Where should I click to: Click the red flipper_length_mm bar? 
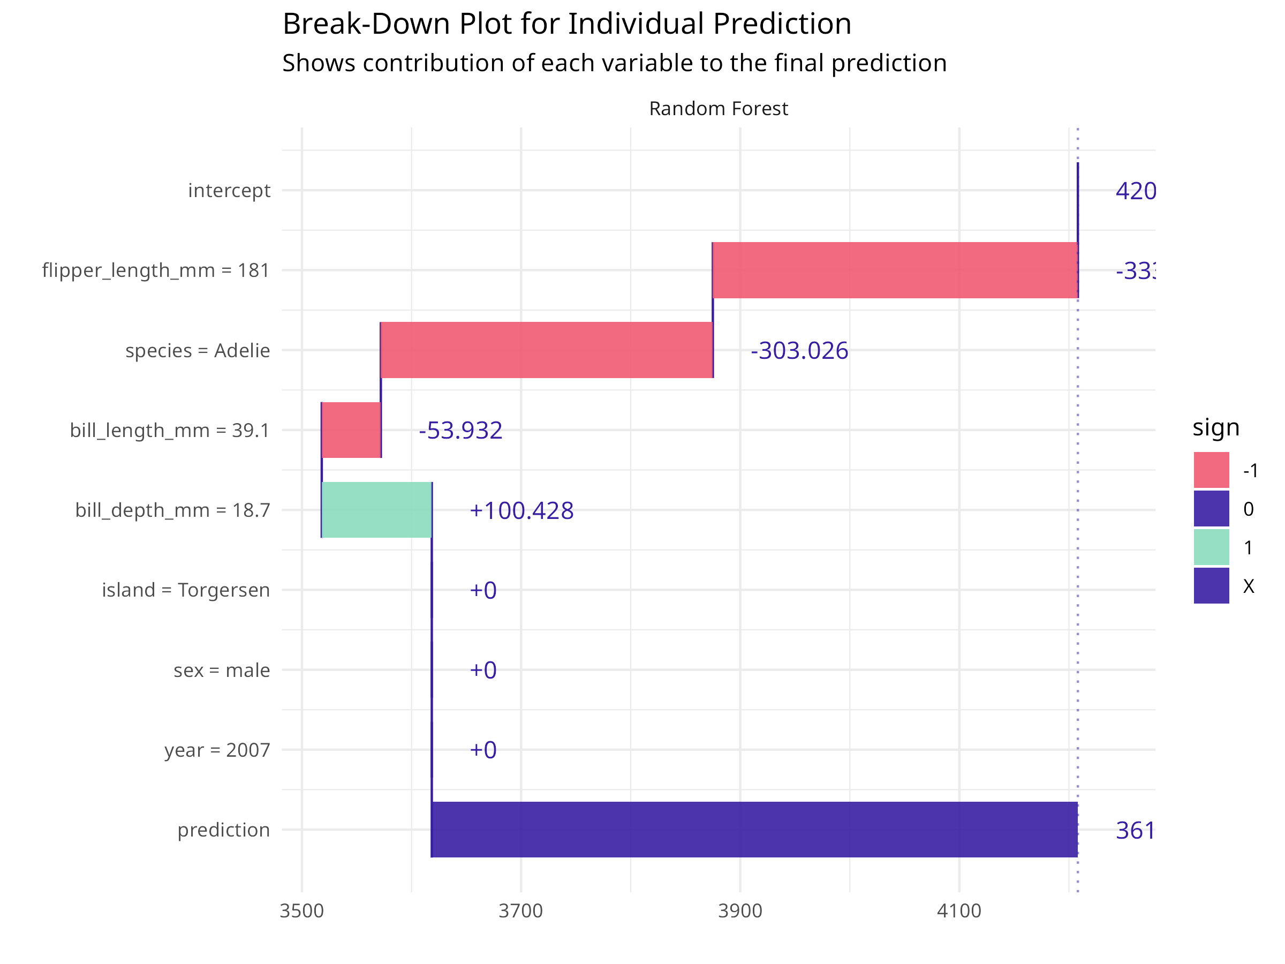pos(895,270)
